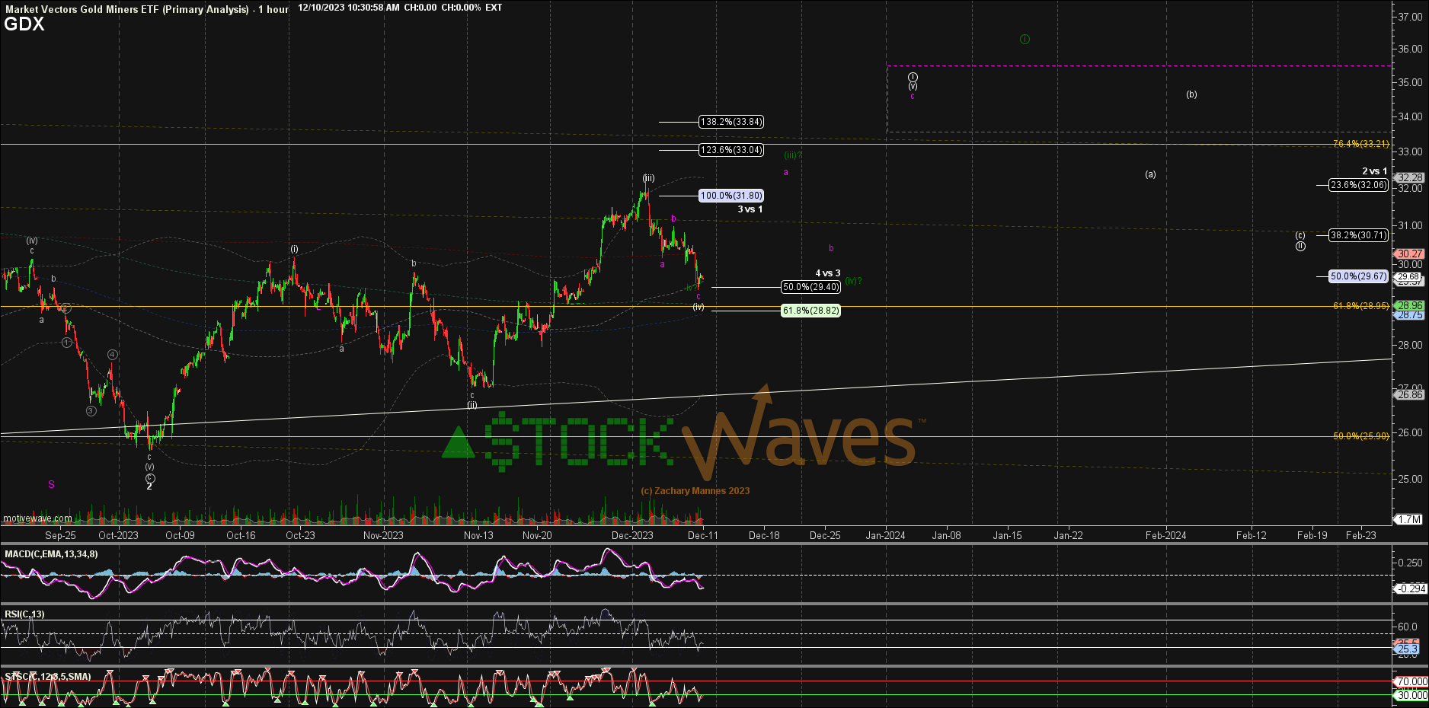
Task: Click the 28.96 green price axis tag
Action: point(1409,305)
